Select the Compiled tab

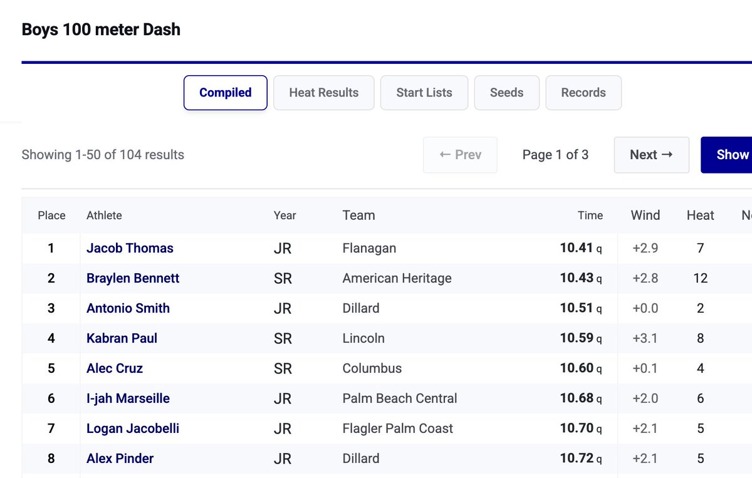(226, 93)
